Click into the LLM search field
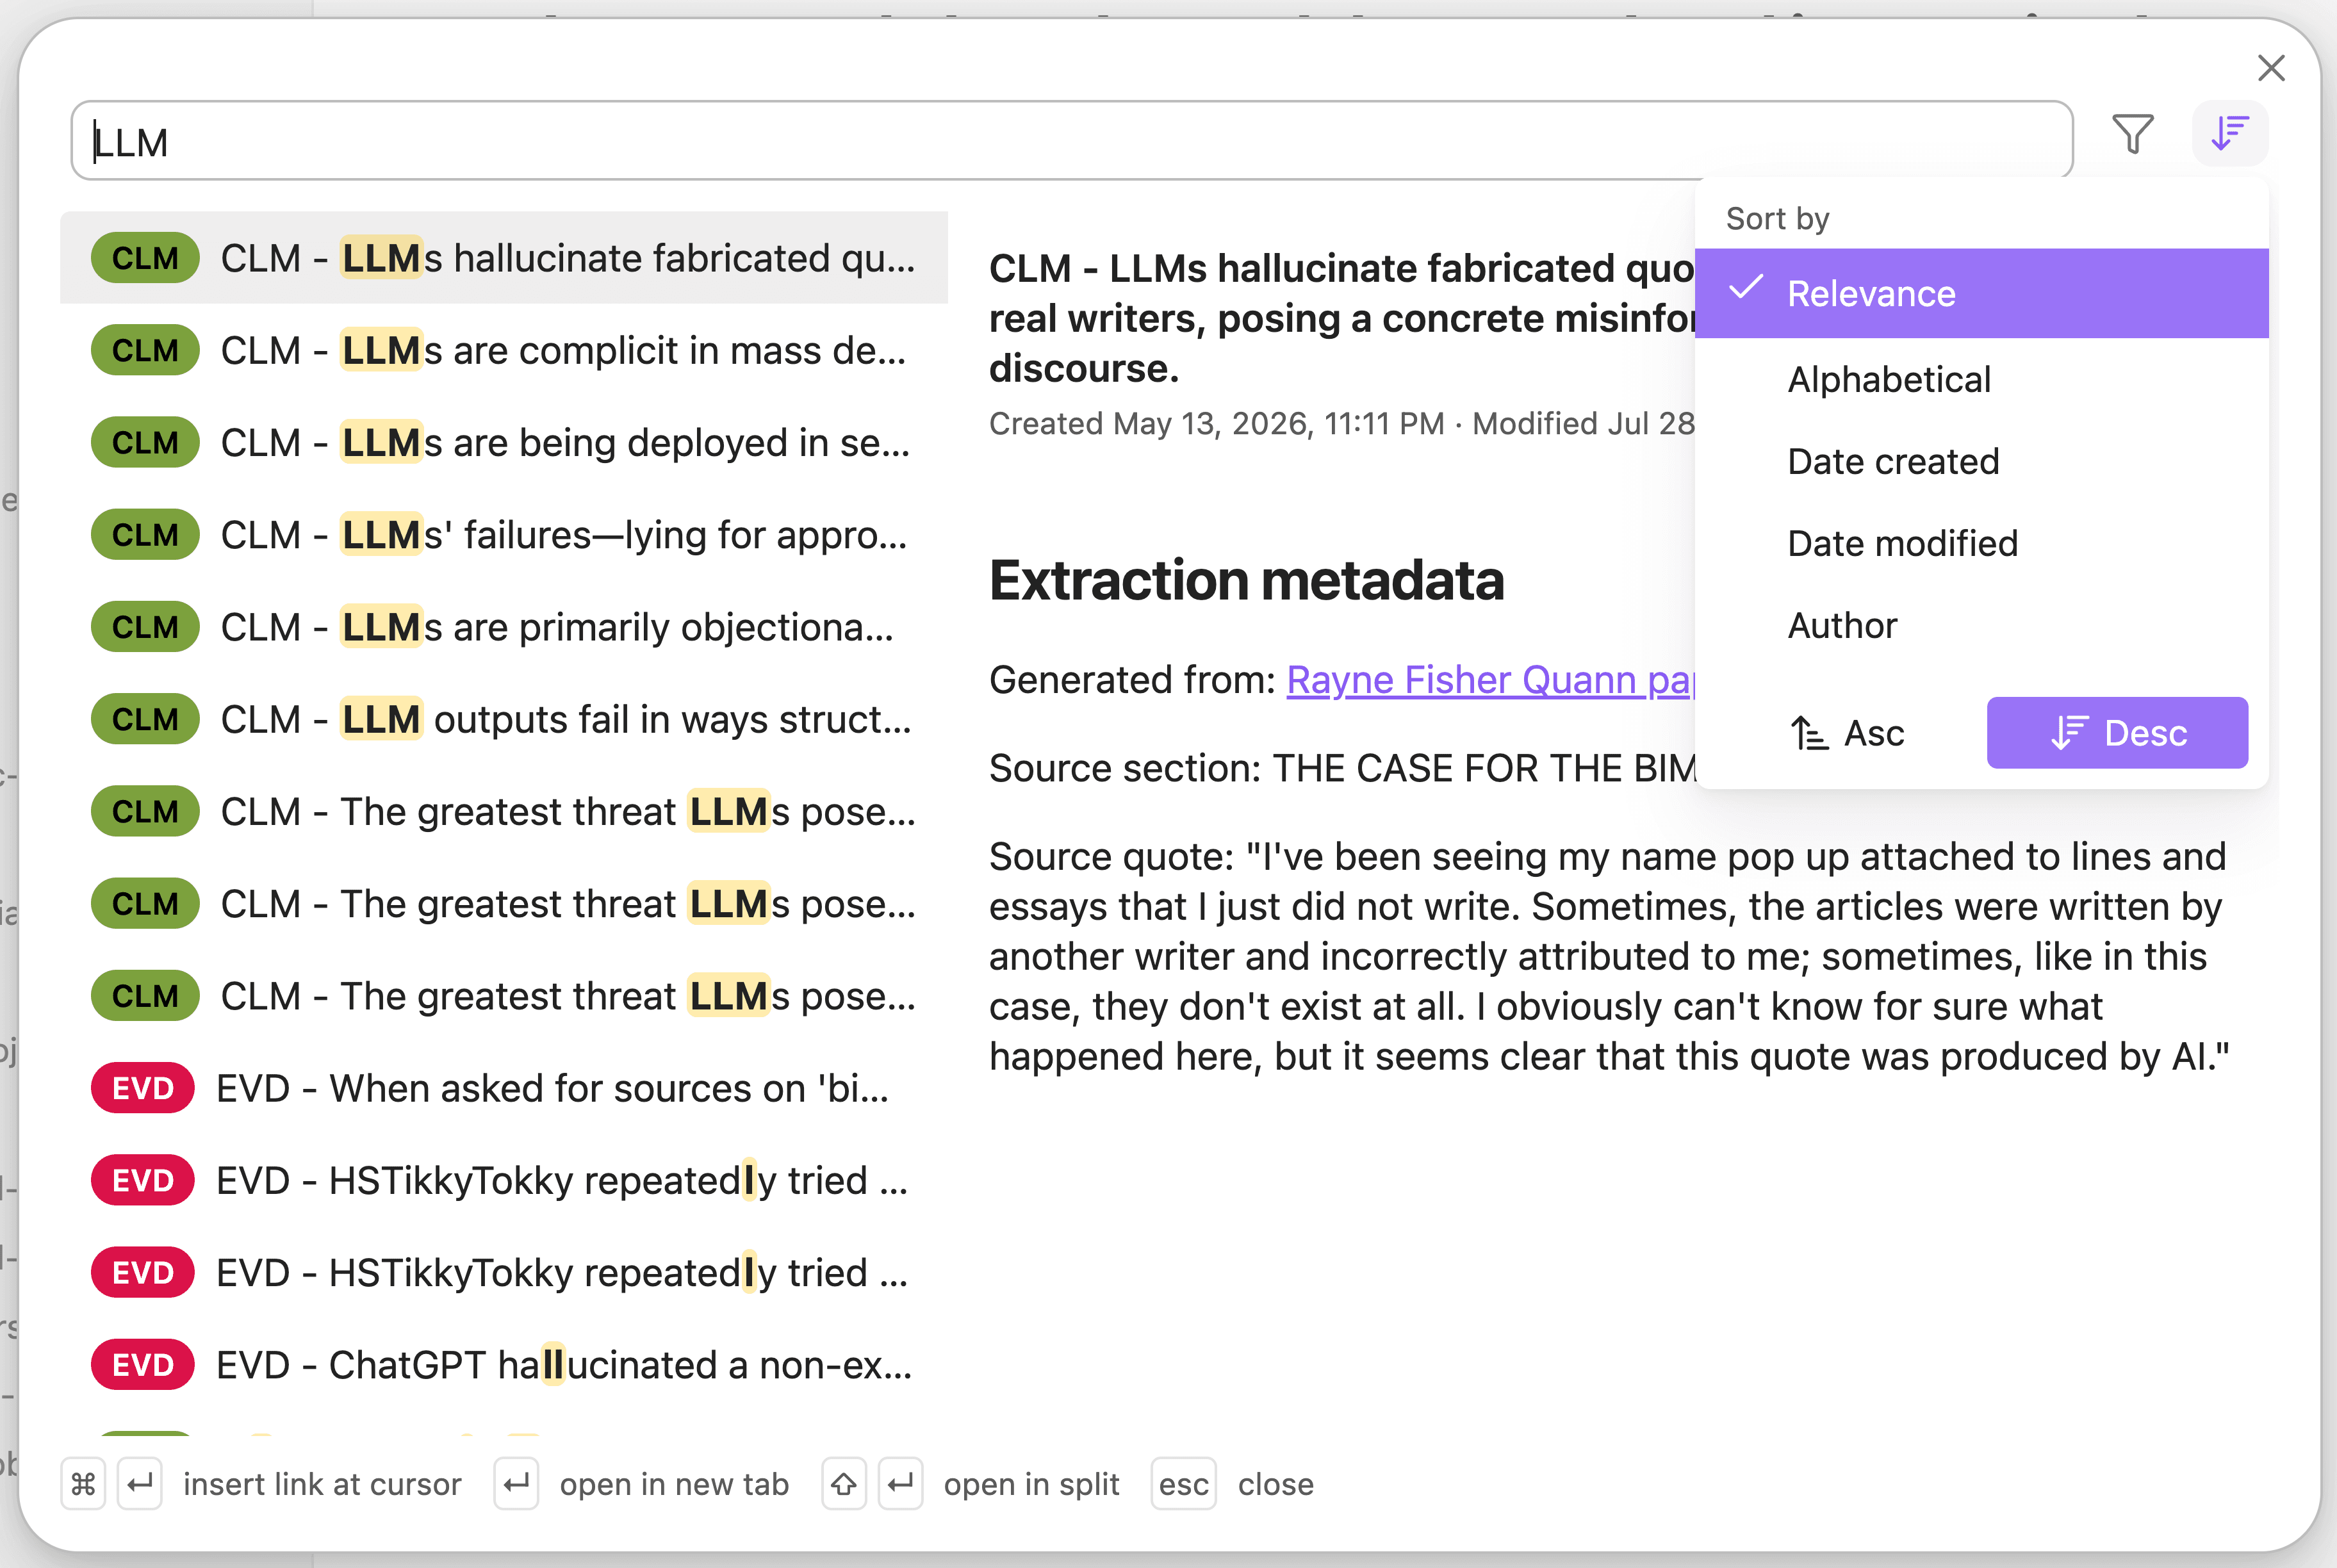The image size is (2337, 1568). [x=1071, y=141]
